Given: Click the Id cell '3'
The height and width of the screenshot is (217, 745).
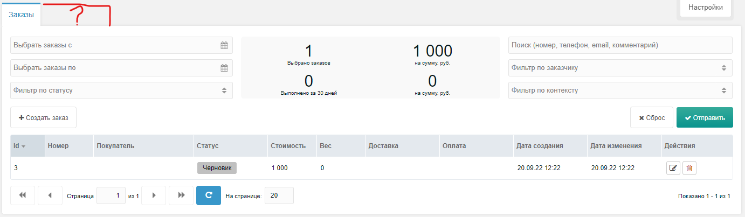Looking at the screenshot, I should click(x=16, y=168).
